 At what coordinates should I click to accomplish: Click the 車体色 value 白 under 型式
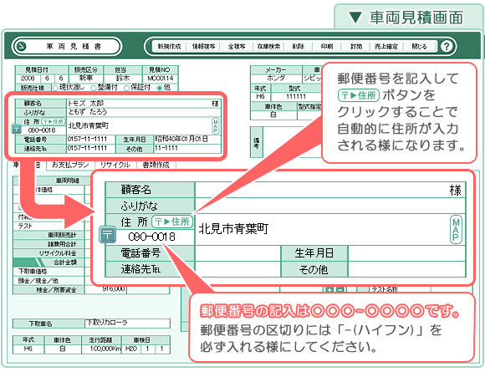point(273,115)
